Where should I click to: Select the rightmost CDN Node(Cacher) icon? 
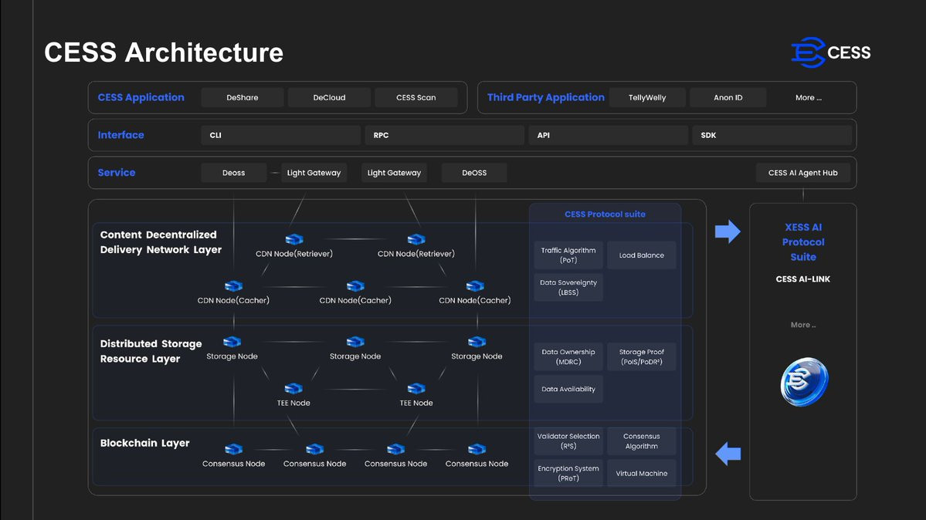pyautogui.click(x=475, y=285)
